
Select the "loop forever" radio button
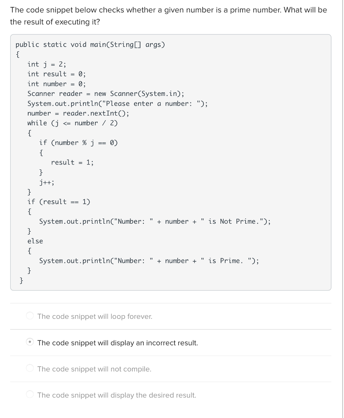point(30,316)
